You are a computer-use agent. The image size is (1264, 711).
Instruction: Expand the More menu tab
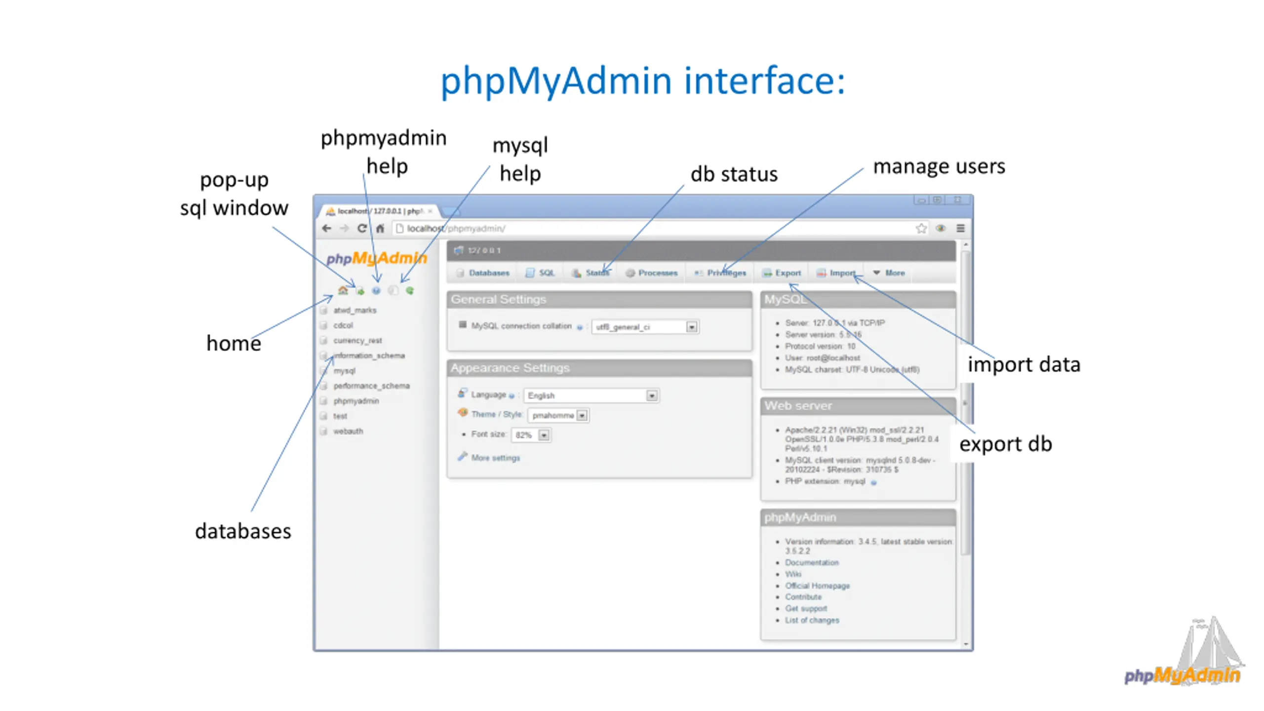coord(889,273)
